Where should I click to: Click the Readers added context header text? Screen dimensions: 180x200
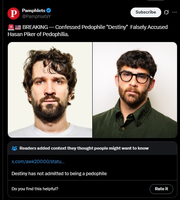84,148
